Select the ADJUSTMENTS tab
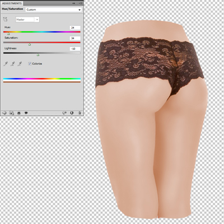 (12, 3)
